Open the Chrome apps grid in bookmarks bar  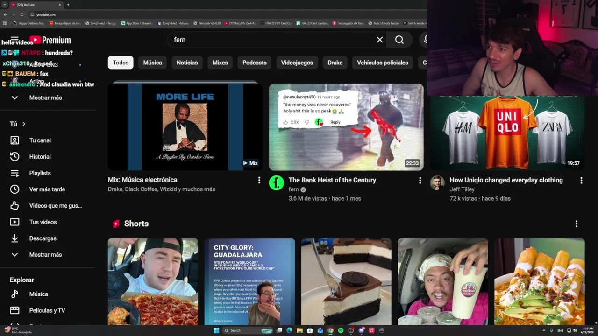click(5, 23)
